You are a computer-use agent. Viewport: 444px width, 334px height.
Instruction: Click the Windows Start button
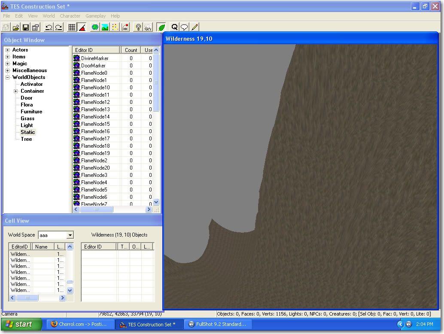[x=21, y=325]
